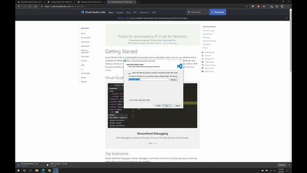This screenshot has height=173, width=307.
Task: Click the Watch videos icon
Action: click(202, 72)
